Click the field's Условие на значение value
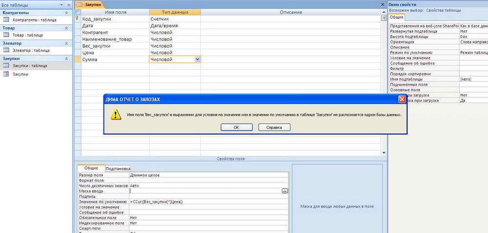Viewport: 488px width, 233px height. point(208,207)
